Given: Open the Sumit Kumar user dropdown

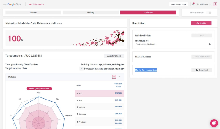Looking at the screenshot, I should tap(204, 4).
